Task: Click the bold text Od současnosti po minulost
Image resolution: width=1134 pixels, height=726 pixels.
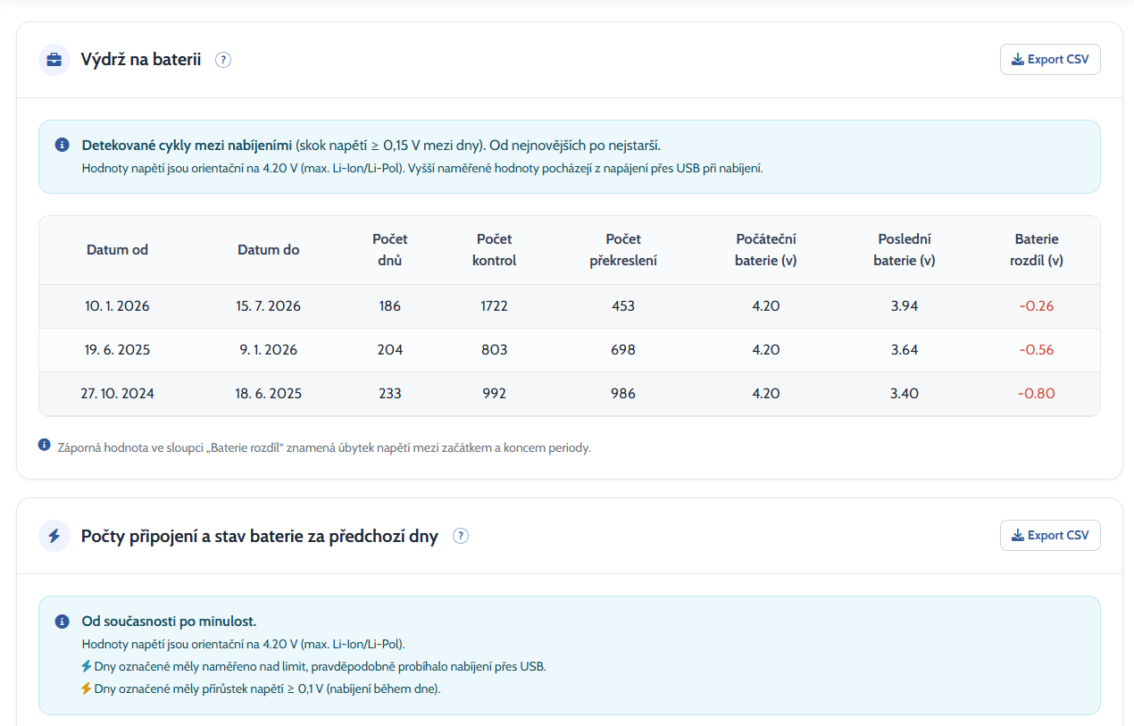Action: click(169, 621)
